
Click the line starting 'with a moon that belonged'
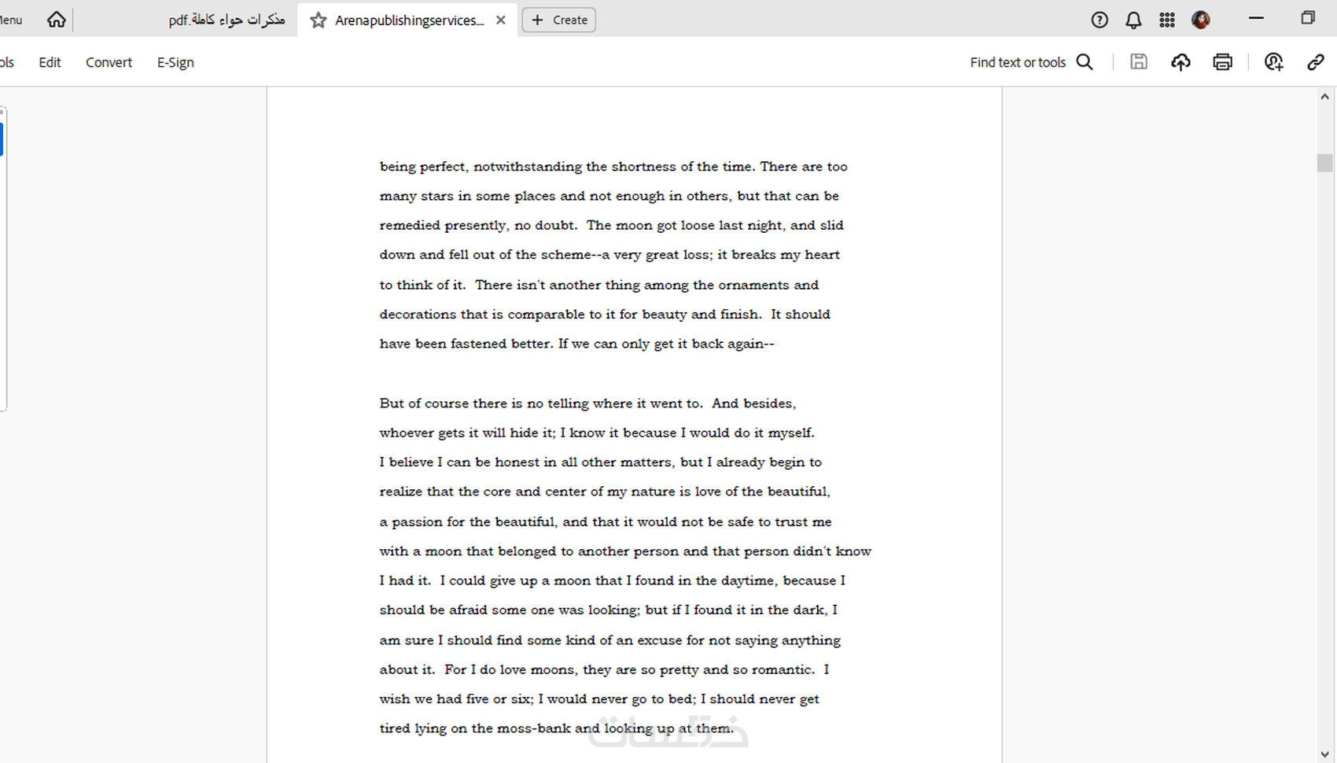pyautogui.click(x=625, y=551)
